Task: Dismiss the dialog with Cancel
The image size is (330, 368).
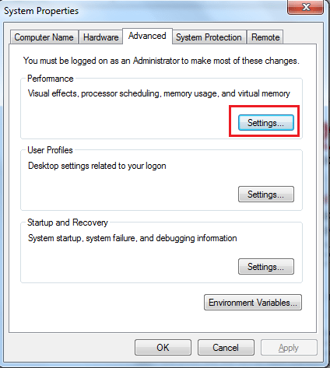Action: (x=226, y=347)
